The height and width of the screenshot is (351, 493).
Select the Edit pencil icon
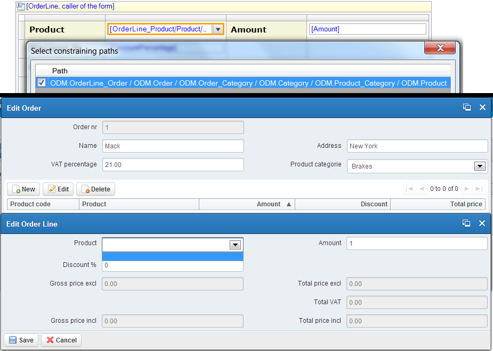(x=51, y=189)
